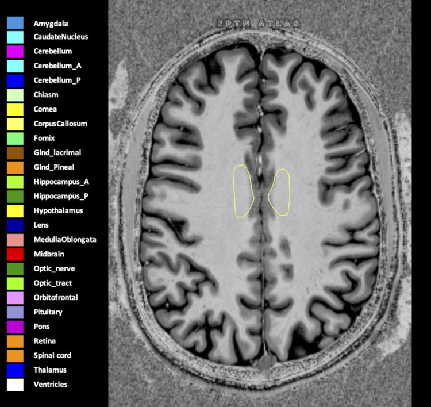
Task: Click the Glnd_lacrimal brown swatch
Action: pyautogui.click(x=15, y=153)
